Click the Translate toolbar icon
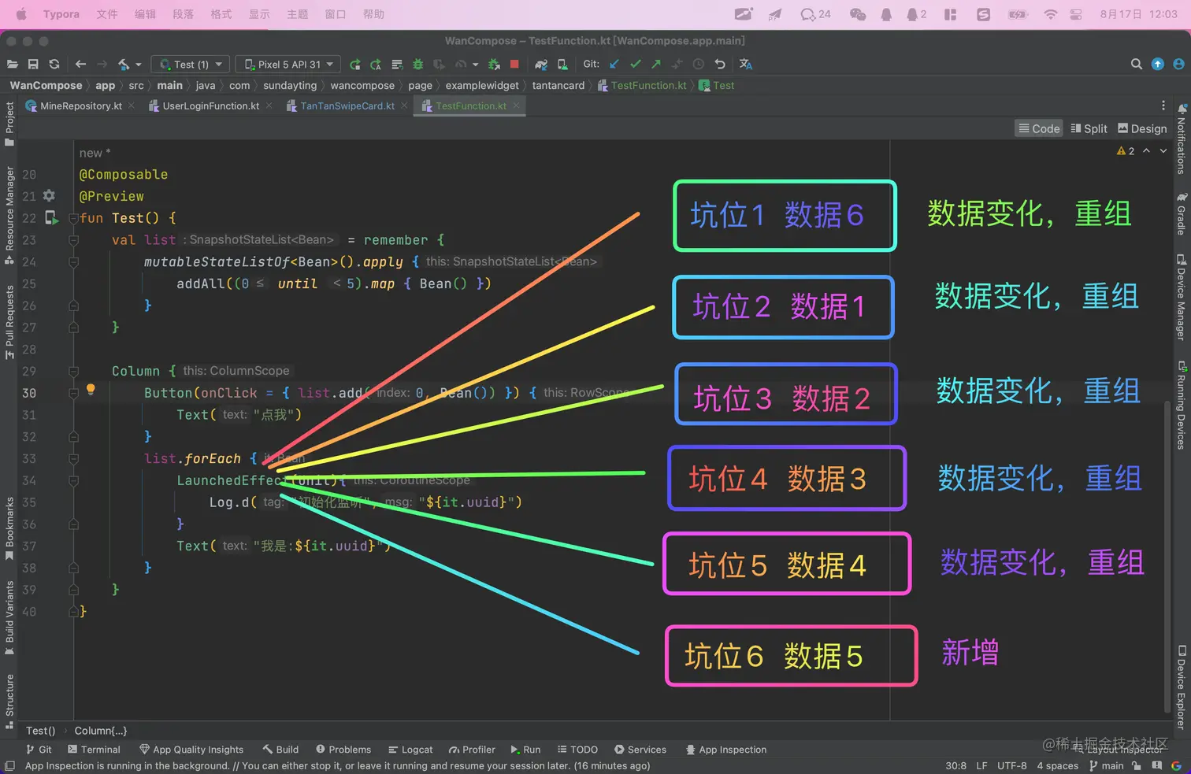The image size is (1191, 774). coord(746,65)
